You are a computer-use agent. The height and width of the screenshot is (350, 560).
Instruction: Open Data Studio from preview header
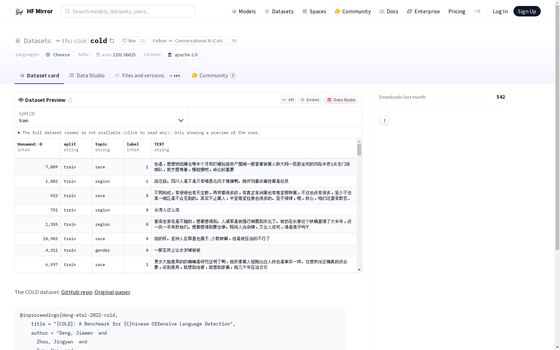click(341, 100)
